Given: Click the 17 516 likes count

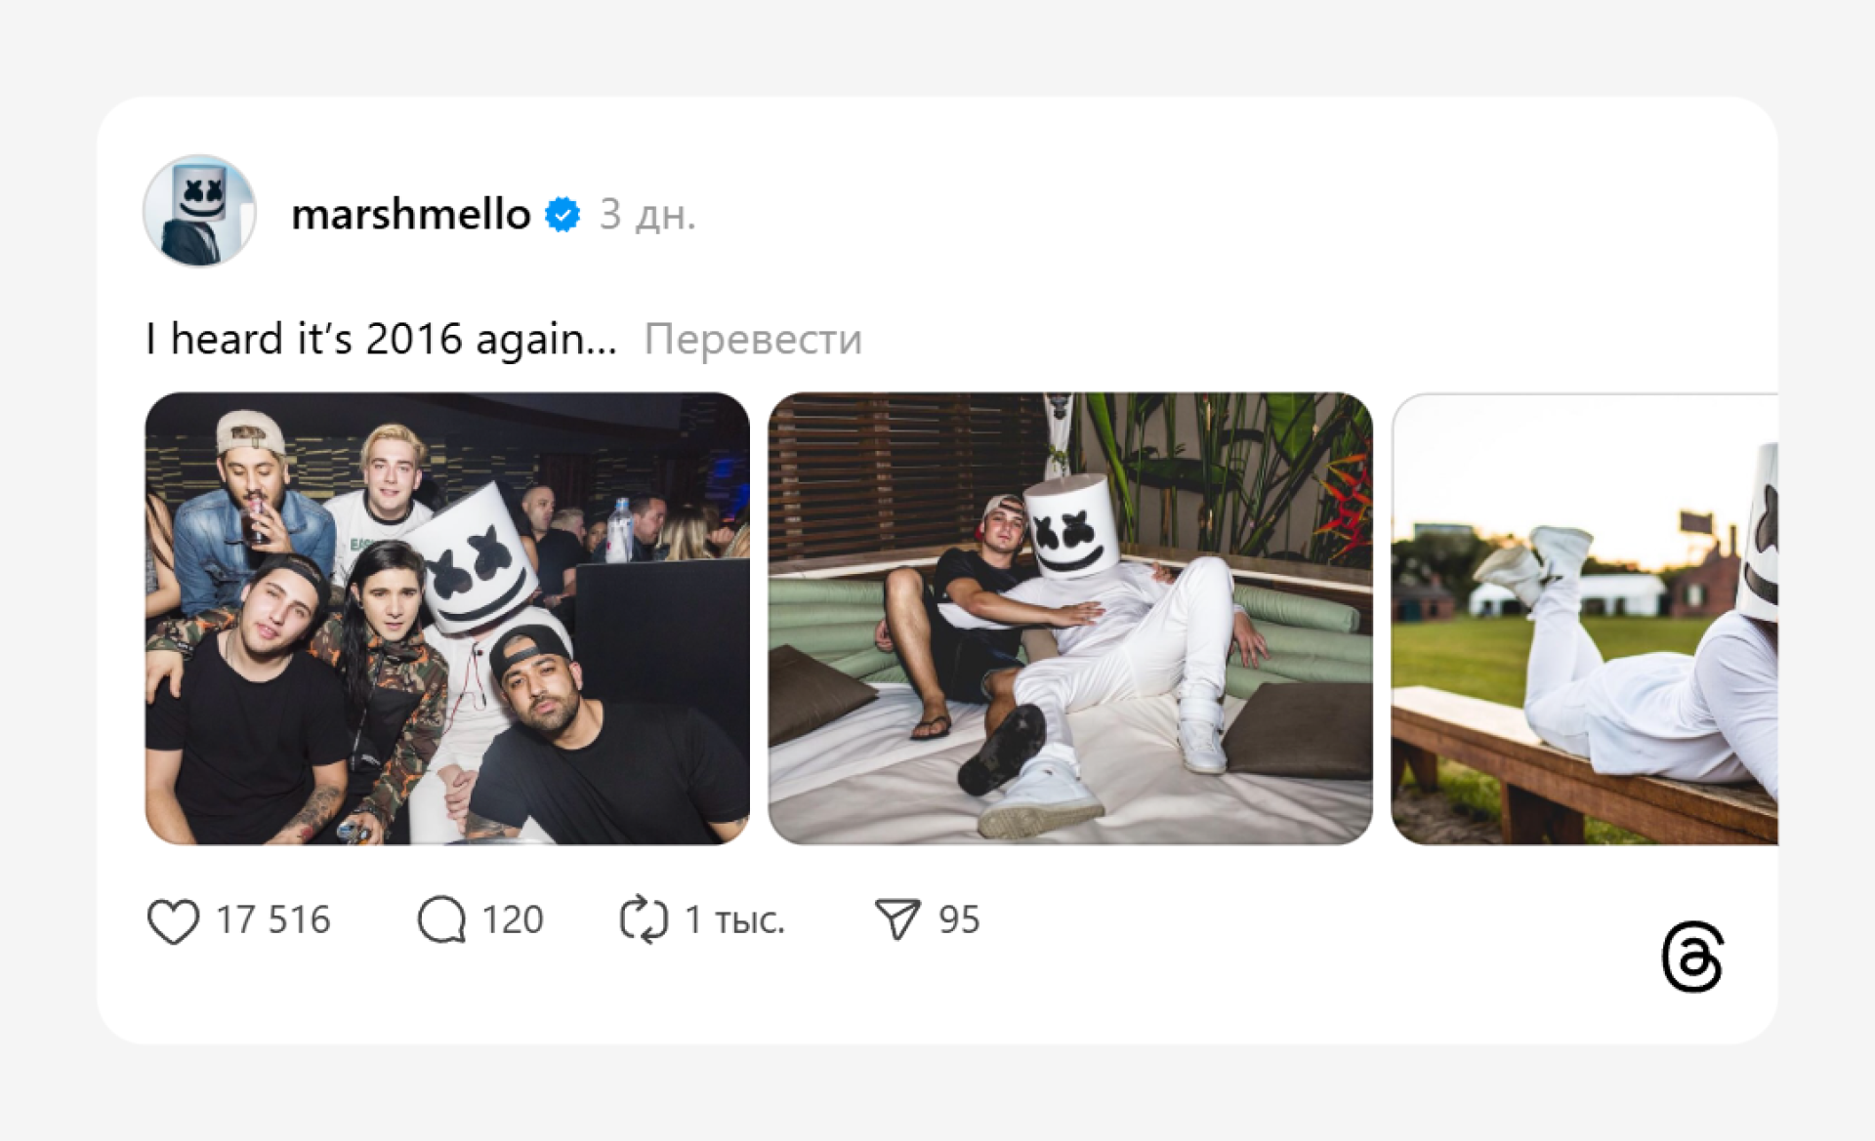Looking at the screenshot, I should coord(273,920).
